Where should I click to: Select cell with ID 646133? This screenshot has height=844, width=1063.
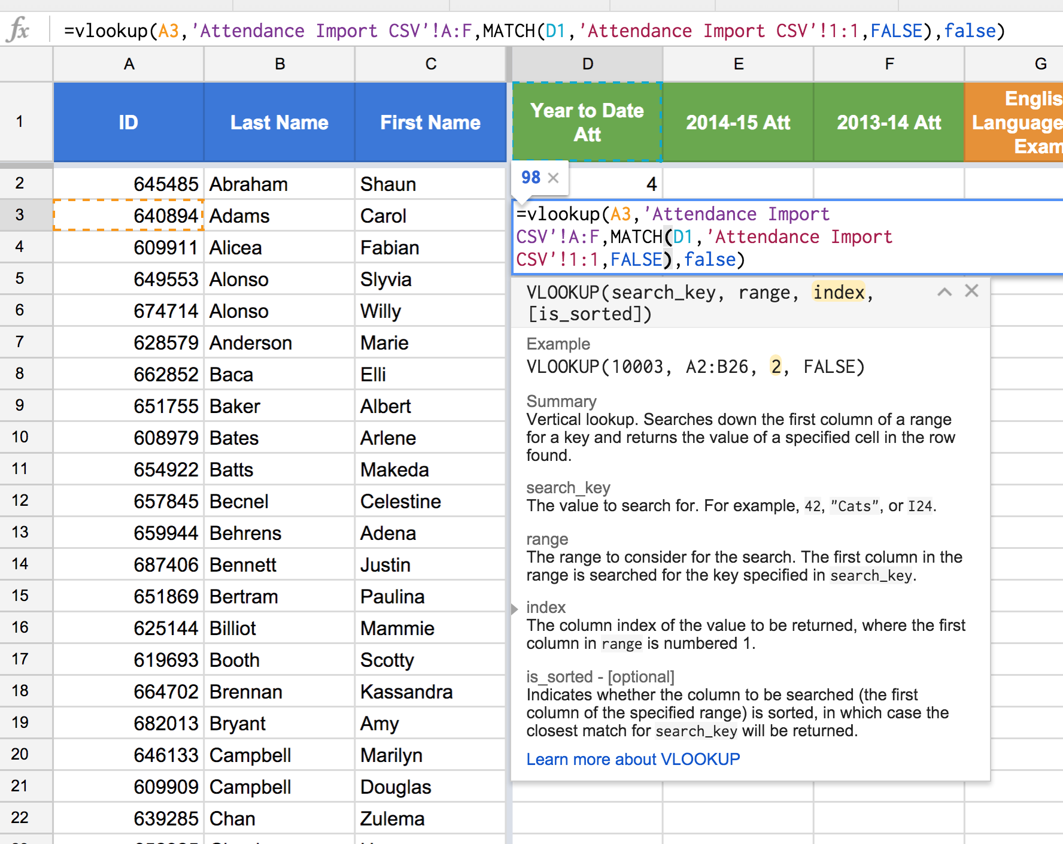click(129, 755)
